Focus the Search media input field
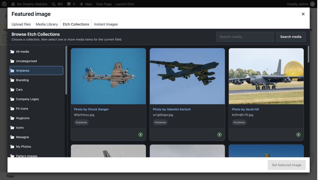321x180 pixels. (x=245, y=37)
